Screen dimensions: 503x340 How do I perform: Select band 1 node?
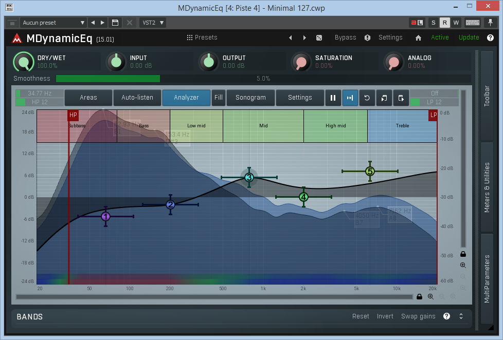105,217
